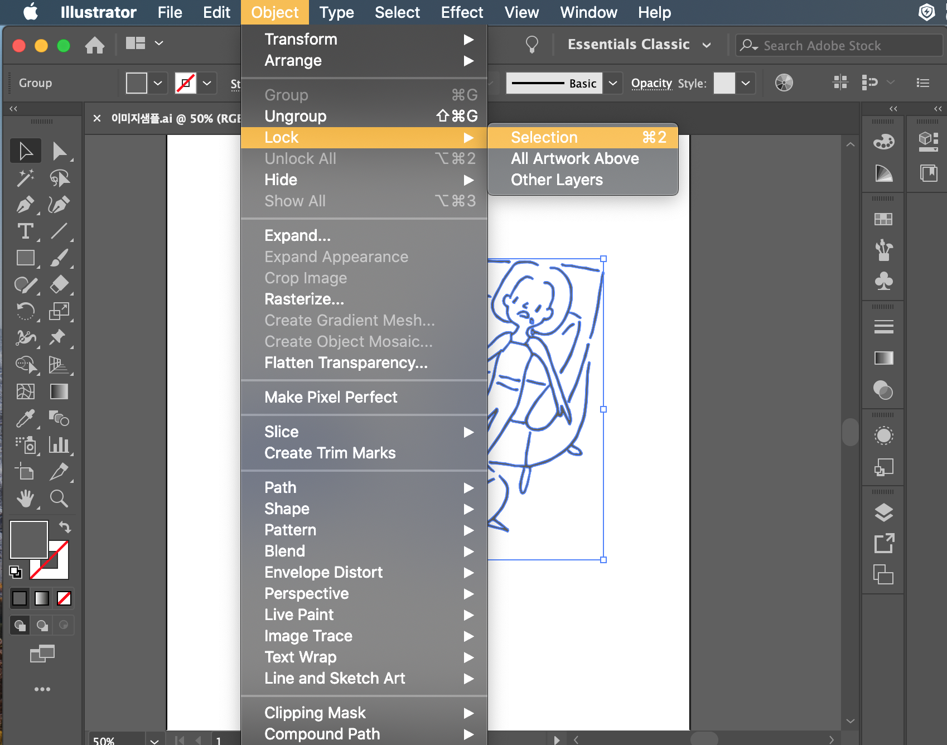947x745 pixels.
Task: Select the Gradient tool
Action: click(x=59, y=391)
